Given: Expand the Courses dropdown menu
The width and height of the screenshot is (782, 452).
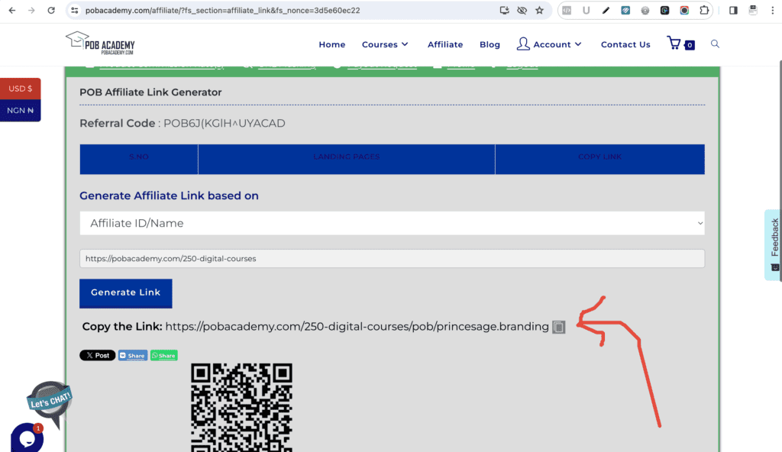Looking at the screenshot, I should 385,44.
